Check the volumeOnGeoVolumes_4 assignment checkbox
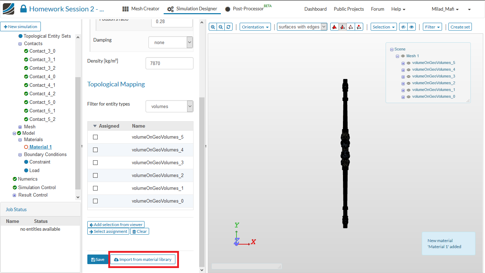 [95, 150]
